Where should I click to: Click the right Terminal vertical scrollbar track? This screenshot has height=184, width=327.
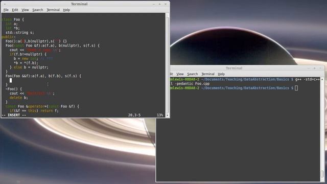pos(322,129)
